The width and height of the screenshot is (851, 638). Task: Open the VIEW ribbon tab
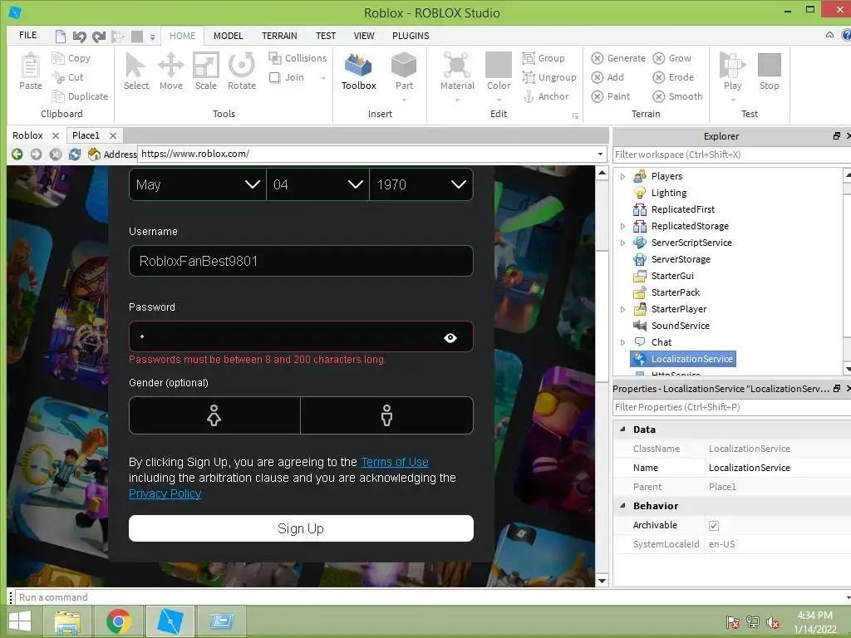point(364,36)
